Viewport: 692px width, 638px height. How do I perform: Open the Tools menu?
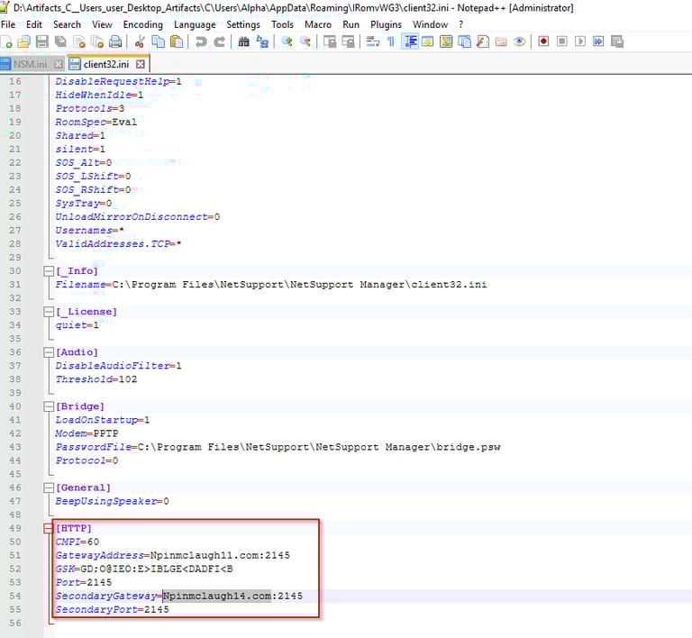pyautogui.click(x=282, y=24)
